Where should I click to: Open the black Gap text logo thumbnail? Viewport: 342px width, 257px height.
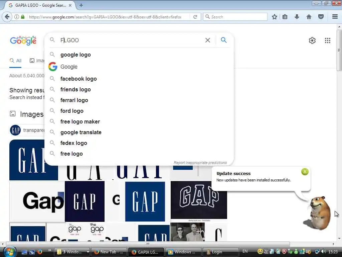point(37,201)
